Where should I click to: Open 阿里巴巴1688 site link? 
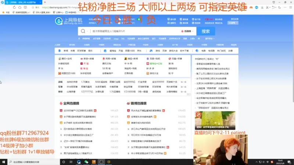[67, 73]
